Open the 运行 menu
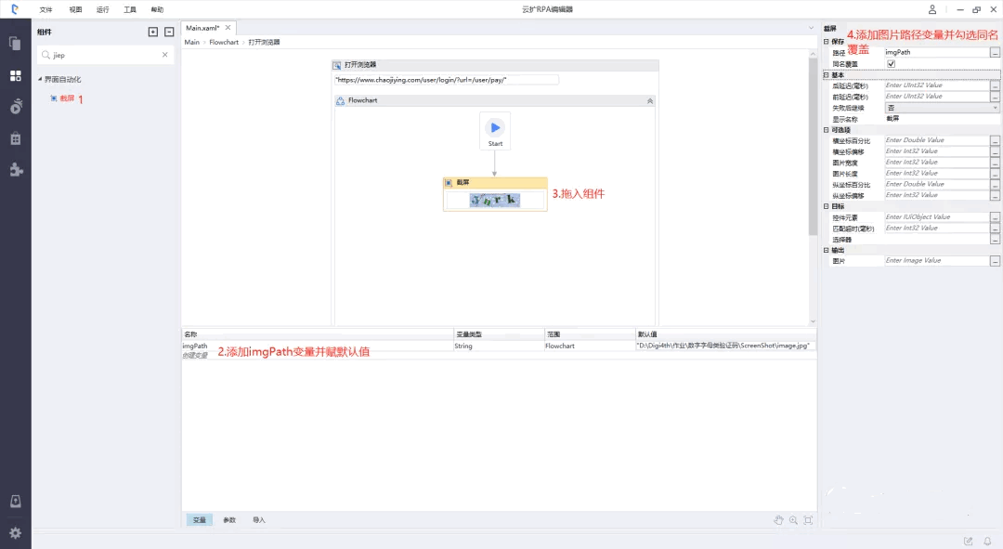Screen dimensions: 1003x549 102,9
